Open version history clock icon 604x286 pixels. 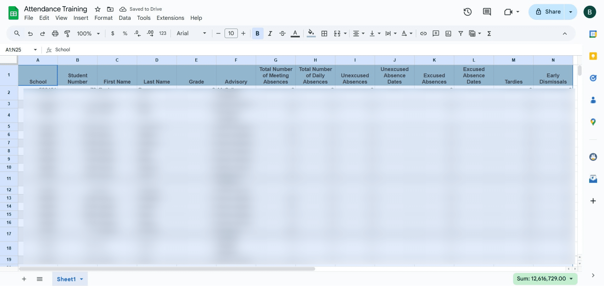pyautogui.click(x=467, y=12)
